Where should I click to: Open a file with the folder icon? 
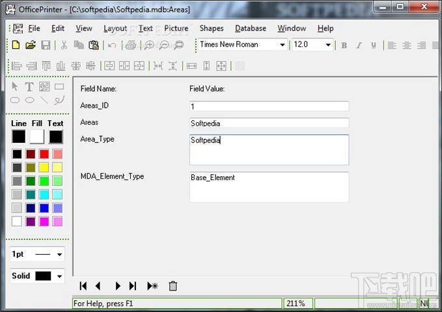pos(31,45)
